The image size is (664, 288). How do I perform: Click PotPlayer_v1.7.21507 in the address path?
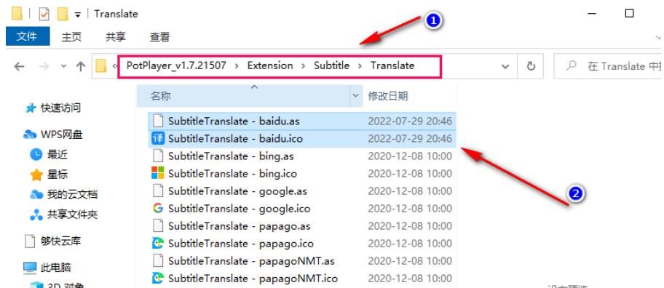coord(175,65)
